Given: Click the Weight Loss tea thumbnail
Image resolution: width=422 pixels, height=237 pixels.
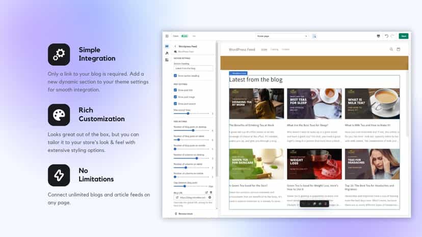Looking at the screenshot, I should (314, 164).
